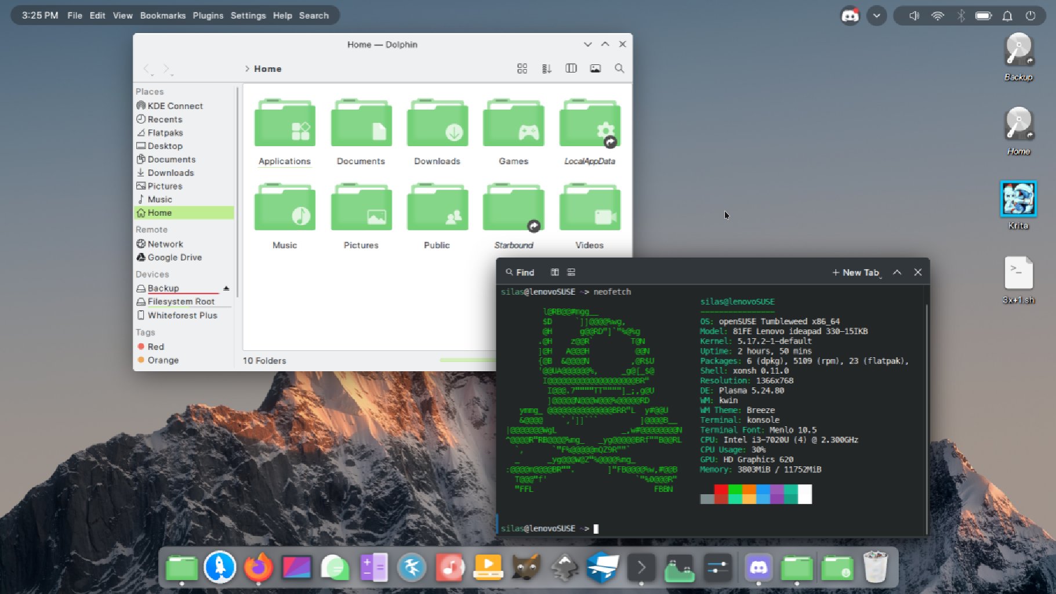This screenshot has height=594, width=1056.
Task: Open the Bluetooth tray icon
Action: tap(961, 16)
